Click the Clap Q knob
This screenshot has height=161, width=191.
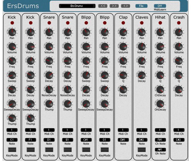point(123,75)
